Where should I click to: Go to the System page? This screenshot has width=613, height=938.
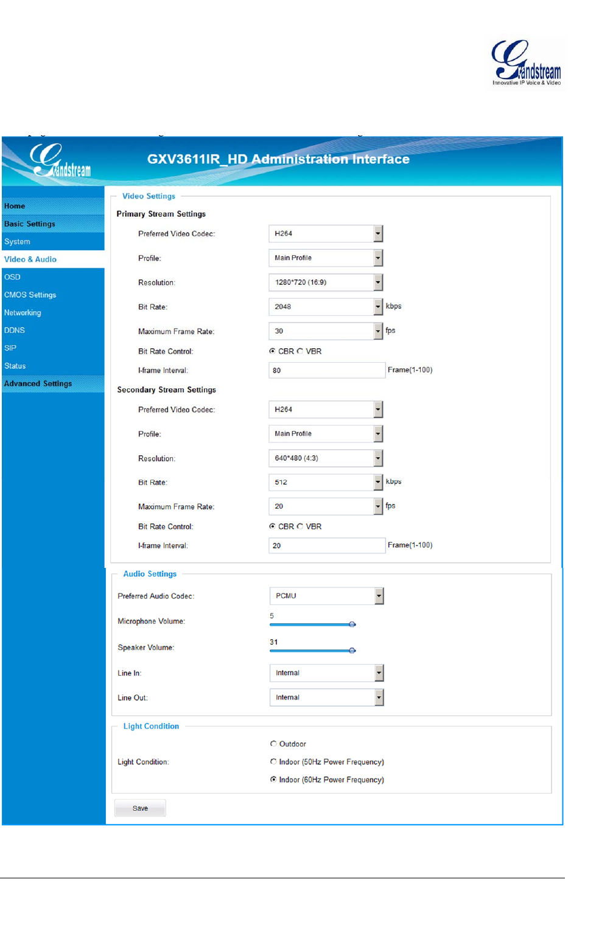tap(53, 241)
